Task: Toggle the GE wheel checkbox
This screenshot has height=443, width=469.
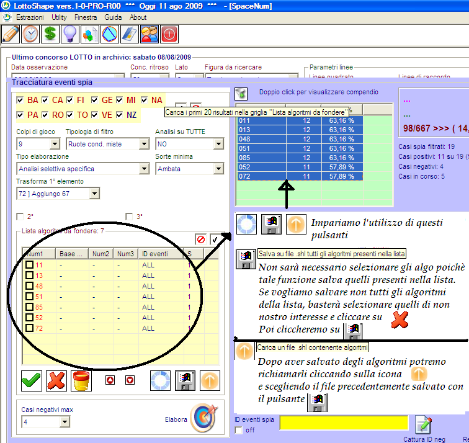Action: coord(94,101)
